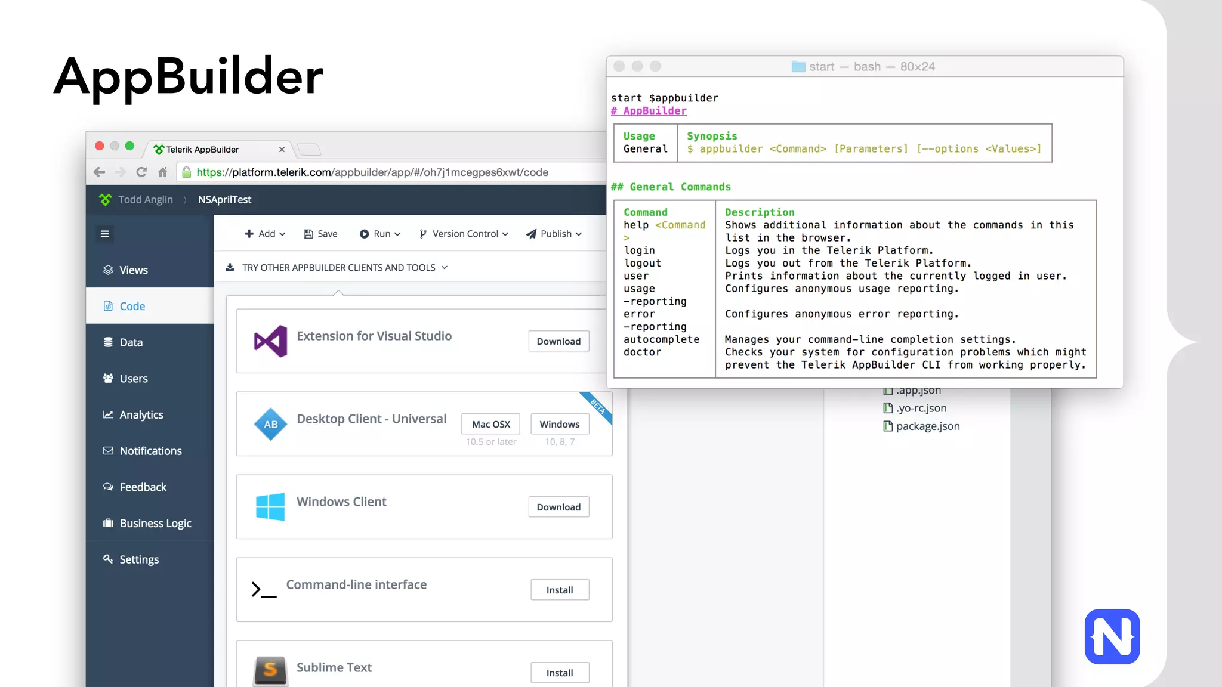Screen dimensions: 1222x687
Task: Open Business Logic in the sidebar
Action: [x=150, y=523]
